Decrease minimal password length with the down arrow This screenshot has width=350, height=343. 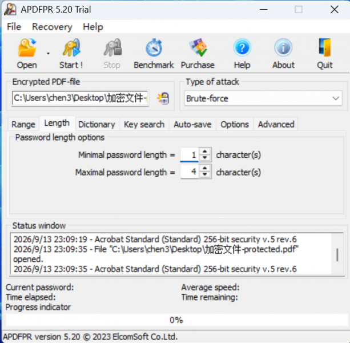(x=204, y=158)
